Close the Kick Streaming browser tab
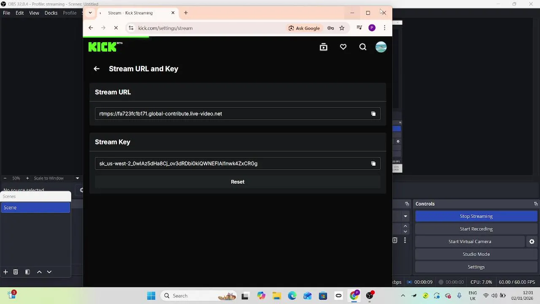The image size is (540, 304). coord(173,13)
